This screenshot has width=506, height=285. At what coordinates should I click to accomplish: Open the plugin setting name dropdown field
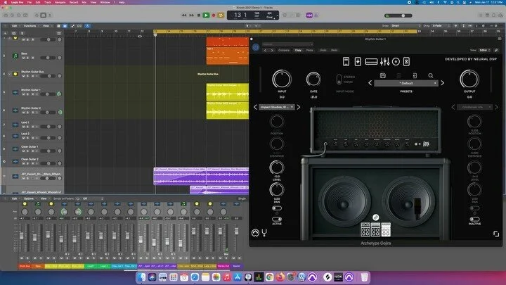(287, 44)
